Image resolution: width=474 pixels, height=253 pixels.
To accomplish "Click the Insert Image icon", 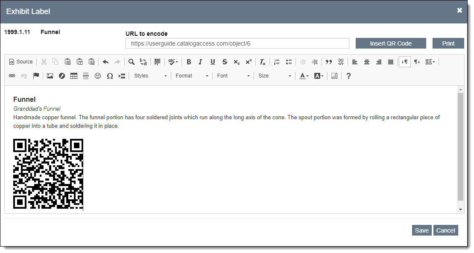I will coord(50,76).
